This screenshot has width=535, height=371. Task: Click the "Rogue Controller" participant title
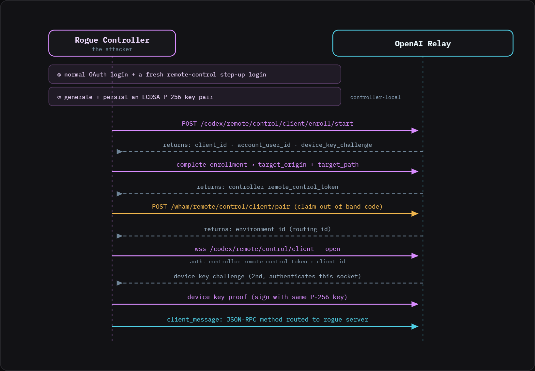pyautogui.click(x=112, y=40)
